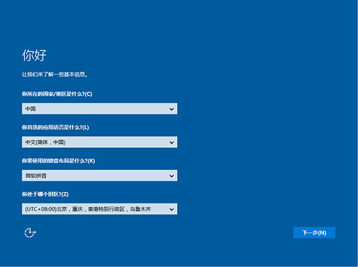The height and width of the screenshot is (267, 358).
Task: Click the 你好 heading
Action: [x=34, y=55]
